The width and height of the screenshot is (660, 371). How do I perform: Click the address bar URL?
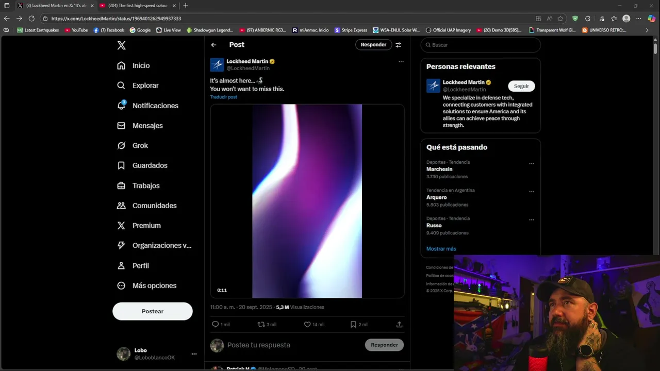(x=116, y=18)
